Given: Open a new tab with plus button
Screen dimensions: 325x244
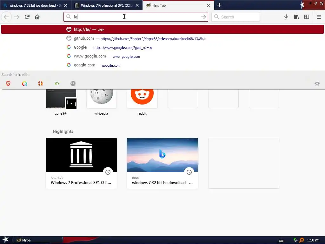Looking at the screenshot, I should pos(219,5).
